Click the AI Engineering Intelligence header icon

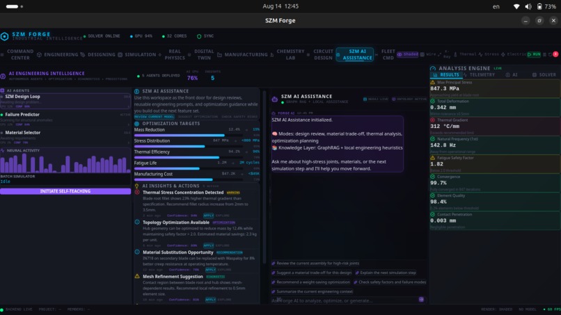[3, 76]
